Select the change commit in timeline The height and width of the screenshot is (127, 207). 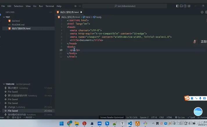[x=12, y=107]
